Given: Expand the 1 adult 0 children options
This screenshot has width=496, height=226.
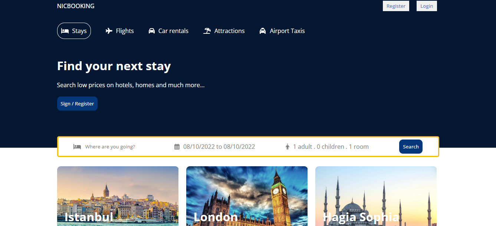Looking at the screenshot, I should [x=331, y=147].
